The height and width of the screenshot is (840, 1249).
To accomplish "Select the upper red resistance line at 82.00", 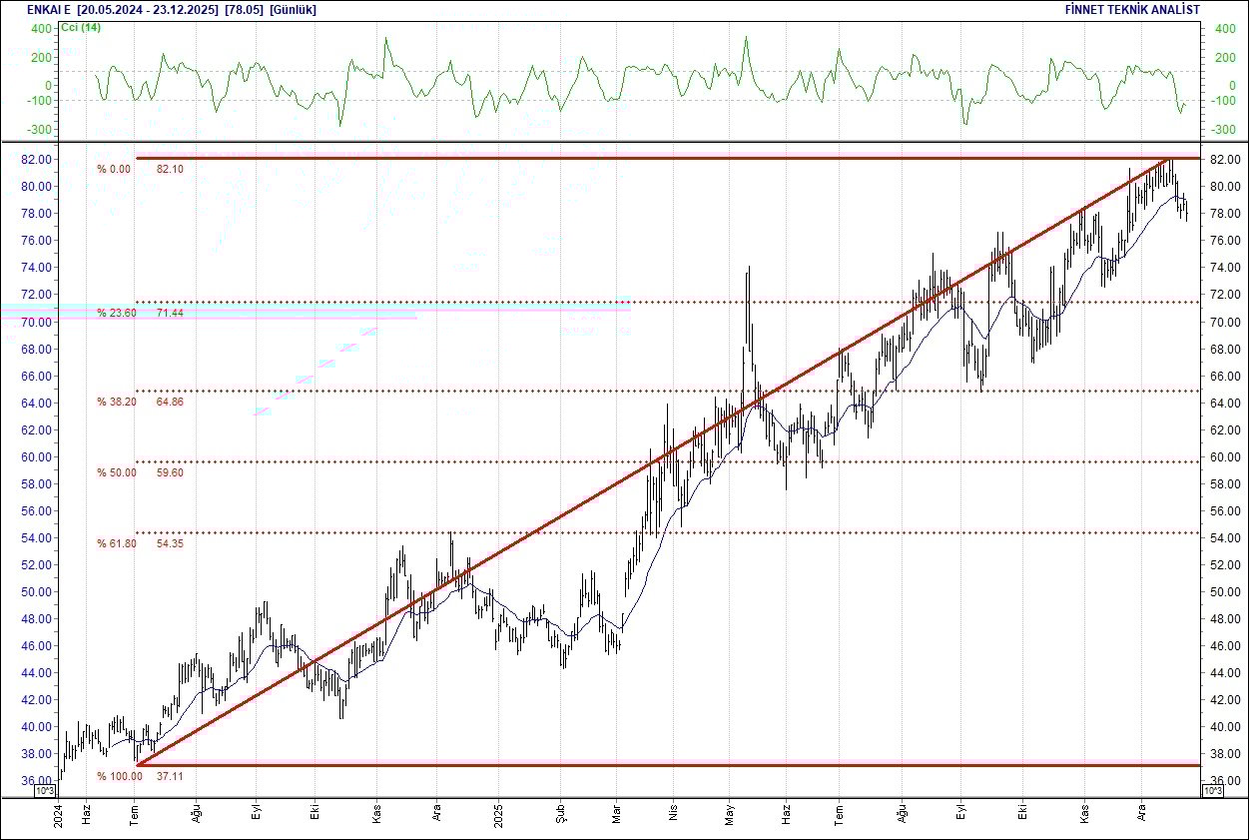I will (x=599, y=158).
